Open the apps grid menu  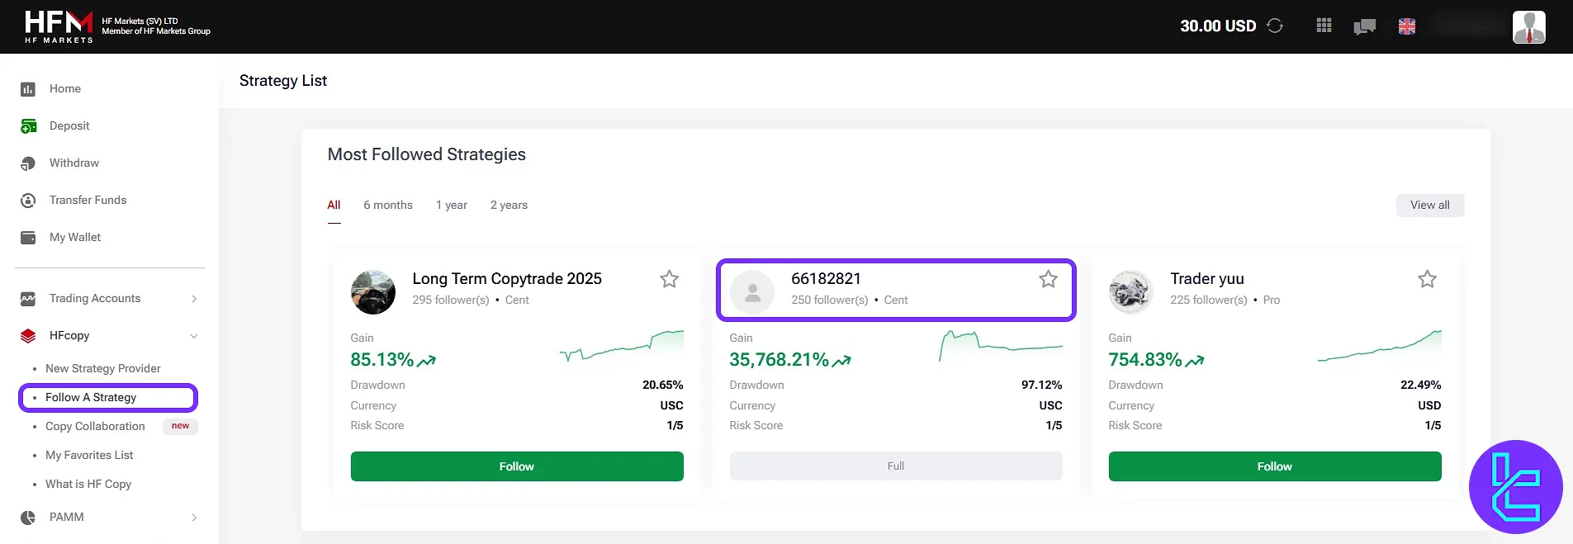click(x=1324, y=26)
